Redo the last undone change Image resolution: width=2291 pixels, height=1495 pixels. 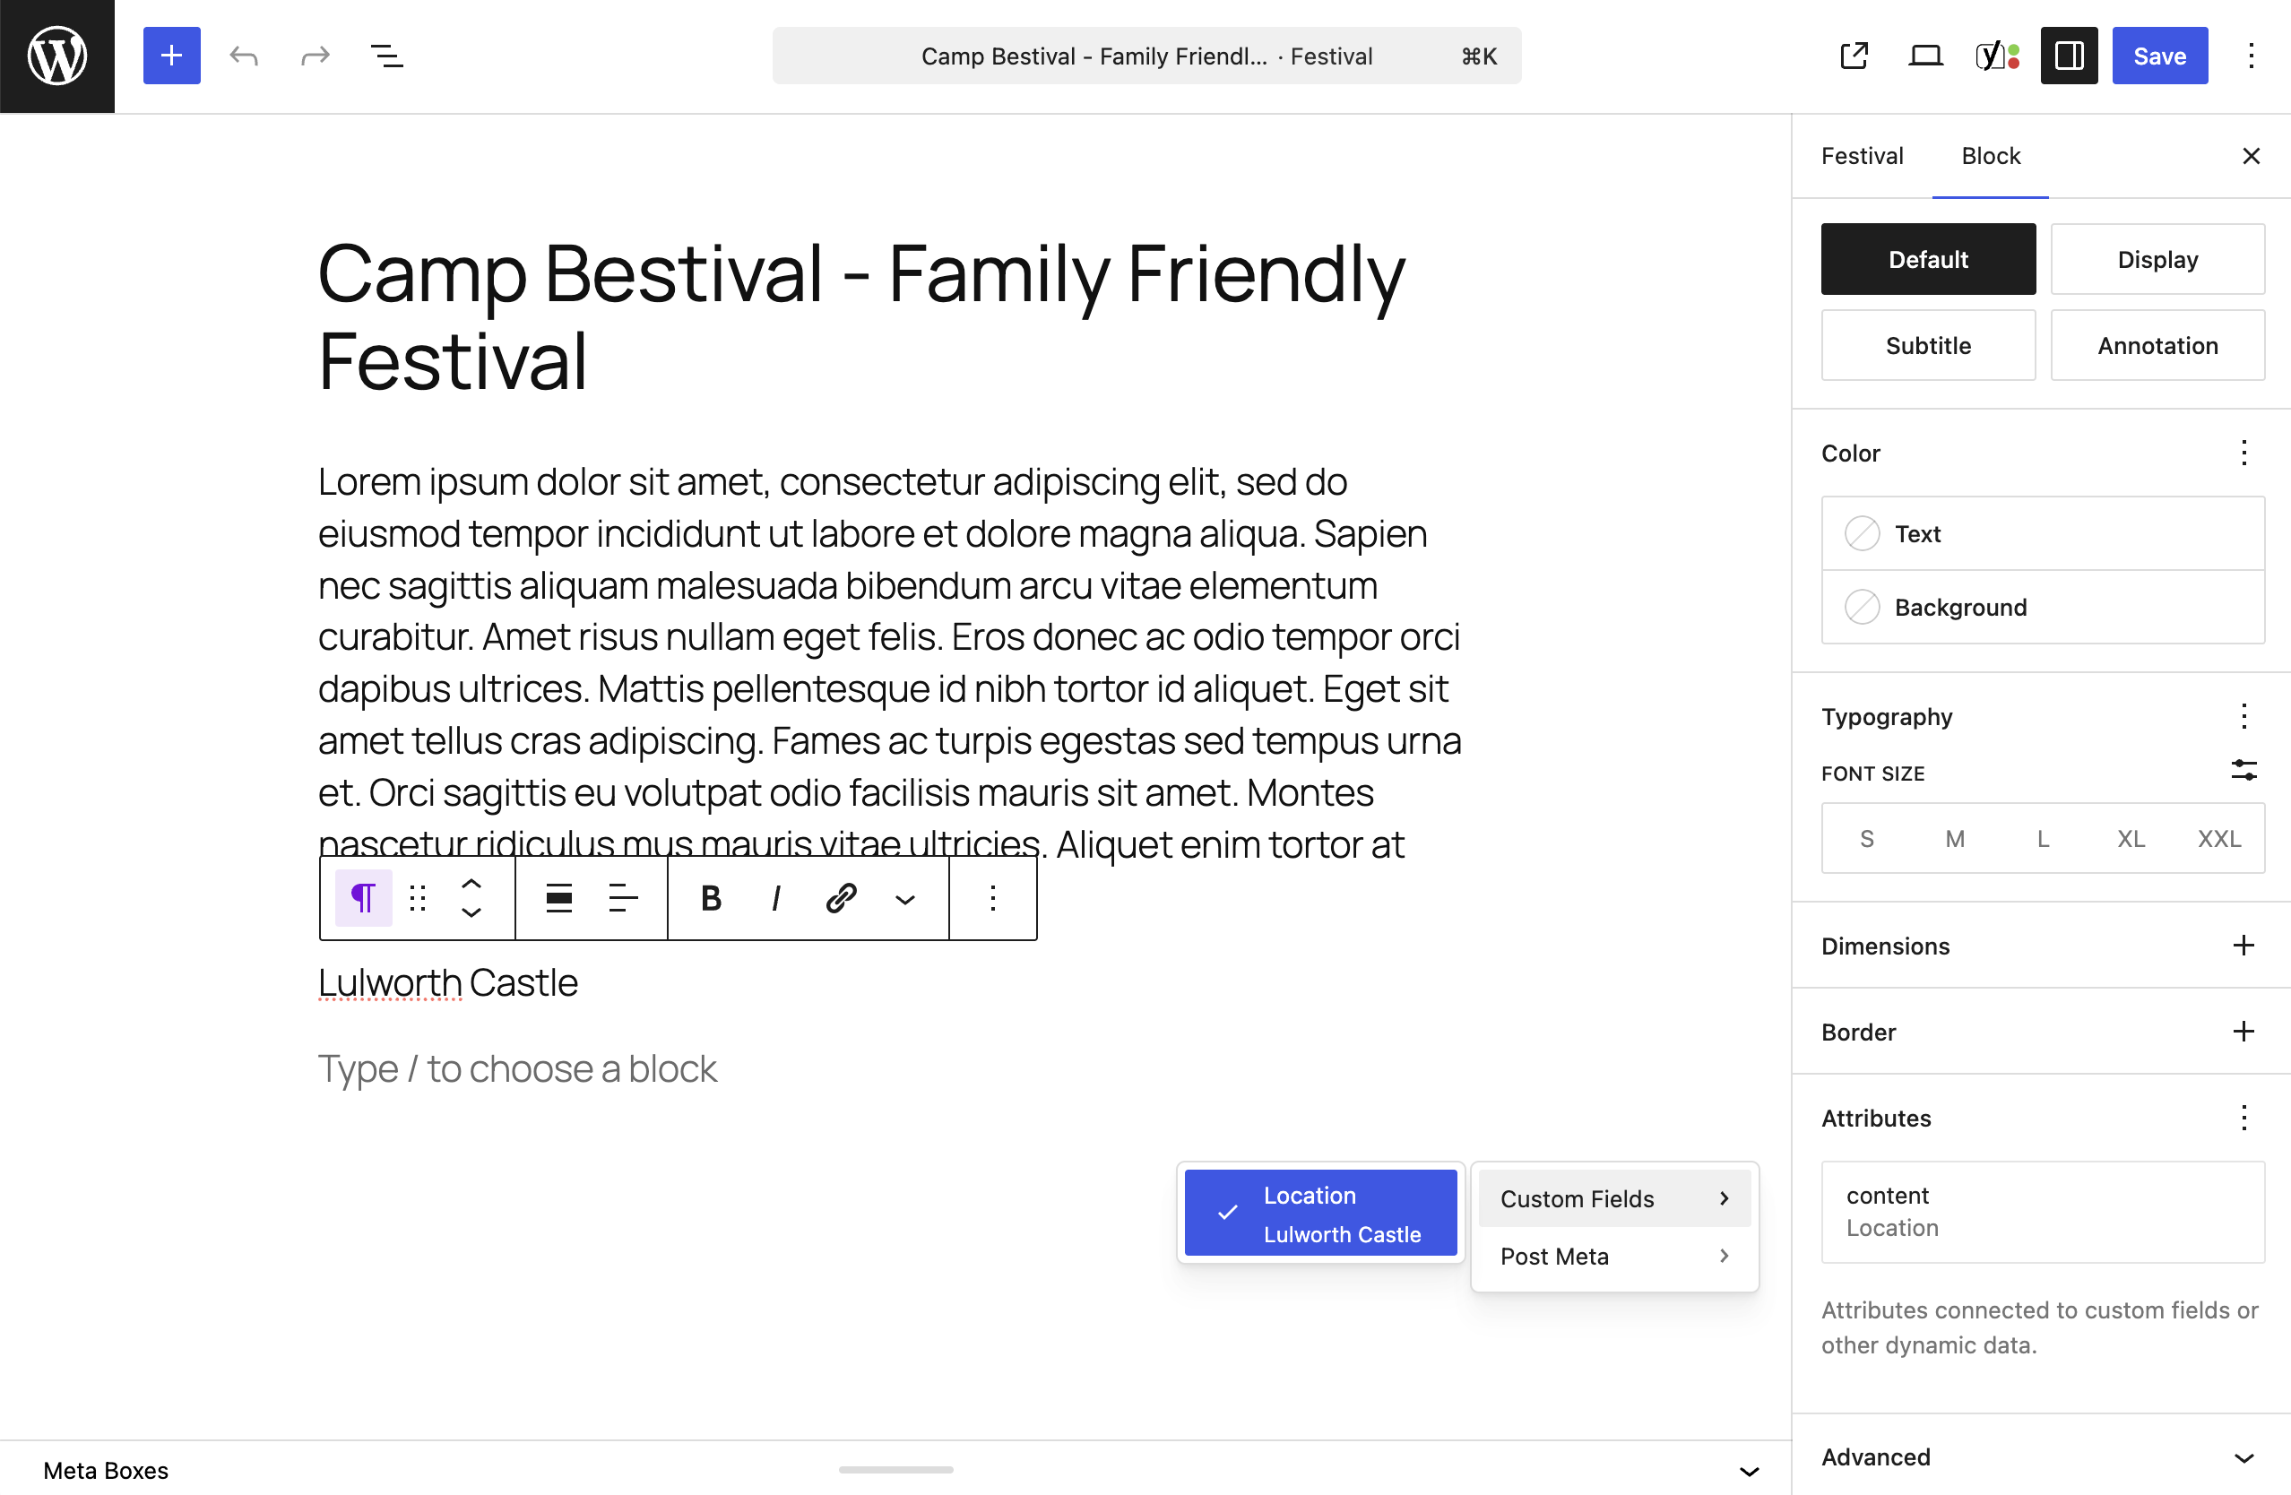pyautogui.click(x=315, y=56)
